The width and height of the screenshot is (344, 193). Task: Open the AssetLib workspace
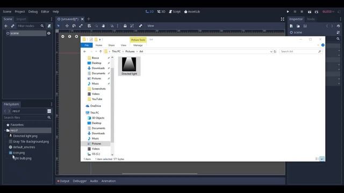(x=192, y=12)
